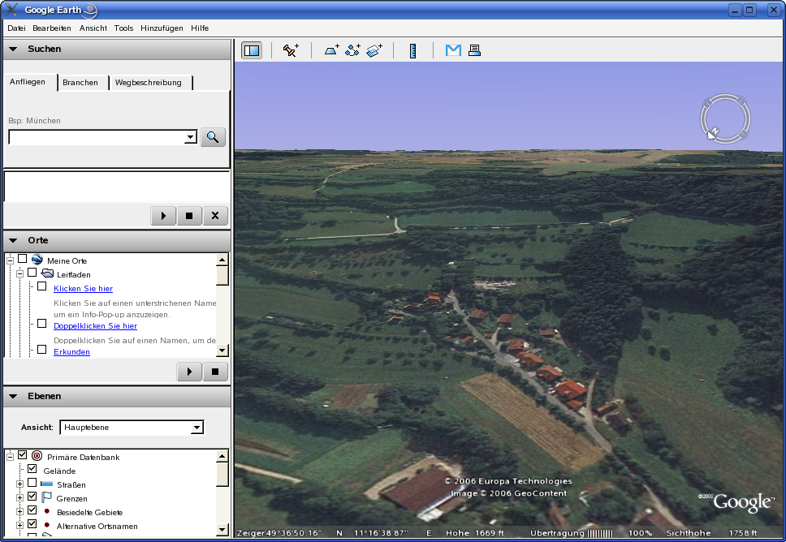The width and height of the screenshot is (786, 542).
Task: Click the add image overlay icon
Action: (374, 50)
